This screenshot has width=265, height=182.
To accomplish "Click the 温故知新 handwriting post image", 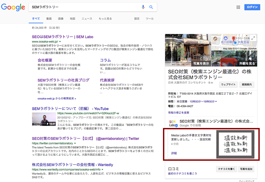I will [x=235, y=144].
